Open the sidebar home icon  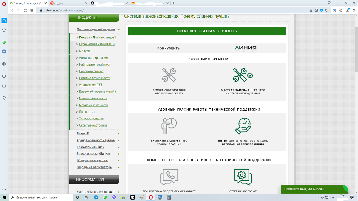click(x=4, y=21)
